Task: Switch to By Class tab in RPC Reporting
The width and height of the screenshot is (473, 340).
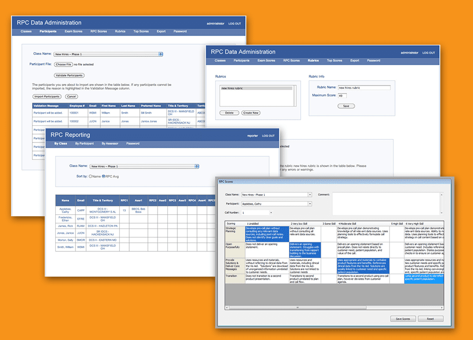Action: click(x=61, y=144)
